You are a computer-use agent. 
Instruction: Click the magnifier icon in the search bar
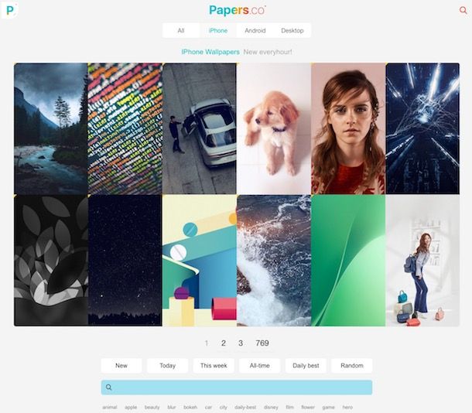109,387
